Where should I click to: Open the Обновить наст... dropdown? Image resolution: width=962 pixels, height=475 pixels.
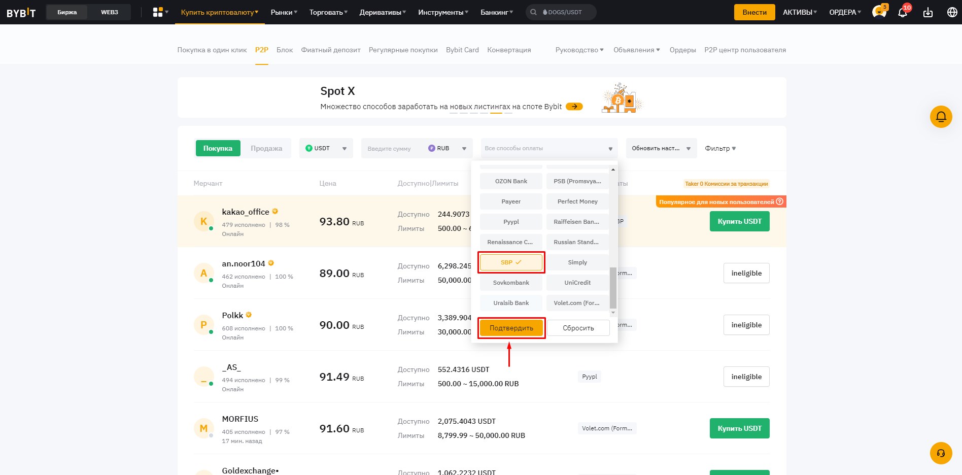pos(661,148)
